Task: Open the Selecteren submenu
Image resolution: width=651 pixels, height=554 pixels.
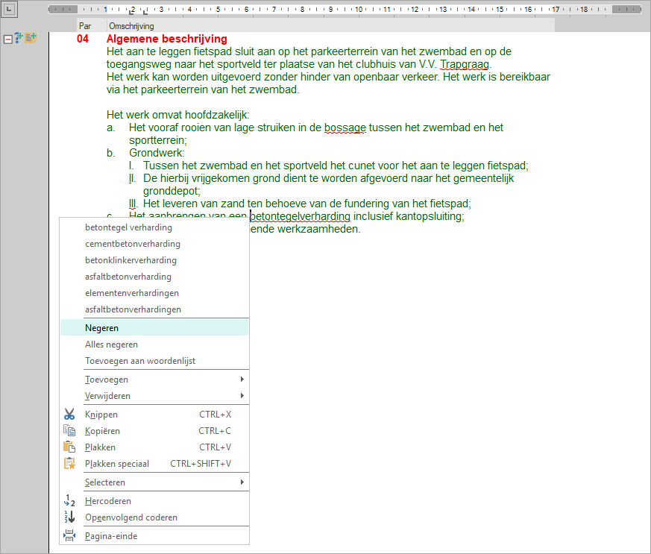Action: (x=154, y=482)
